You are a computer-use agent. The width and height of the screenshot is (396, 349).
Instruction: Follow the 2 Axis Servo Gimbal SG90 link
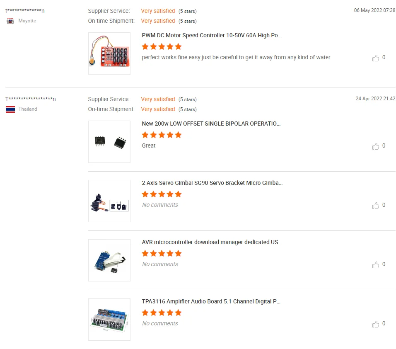point(212,183)
